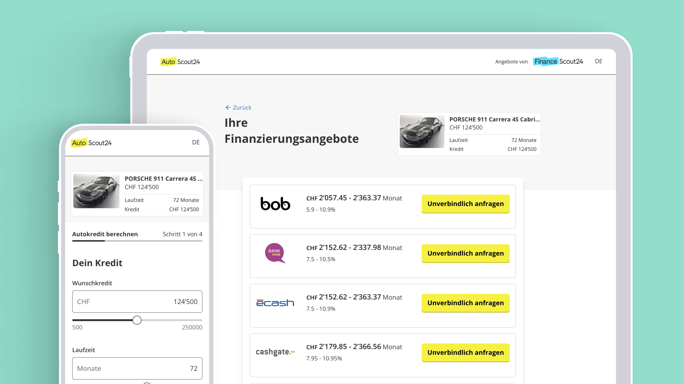Click the Porsche thumbnail on the phone
Image resolution: width=684 pixels, height=384 pixels.
tap(96, 191)
